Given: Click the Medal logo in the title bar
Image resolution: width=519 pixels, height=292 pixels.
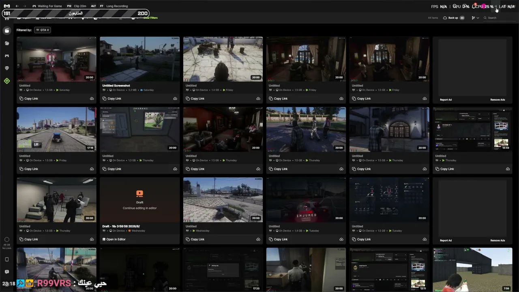Looking at the screenshot, I should click(x=6, y=6).
